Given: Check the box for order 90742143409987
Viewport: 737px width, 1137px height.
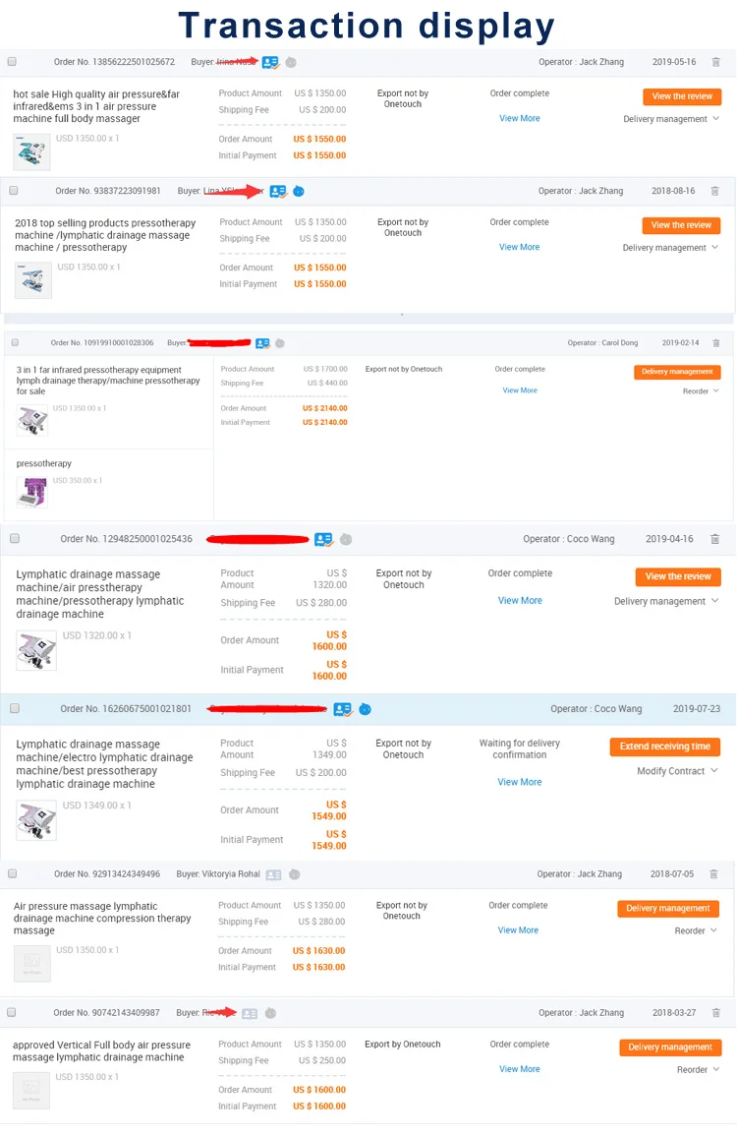Looking at the screenshot, I should click(x=12, y=1012).
